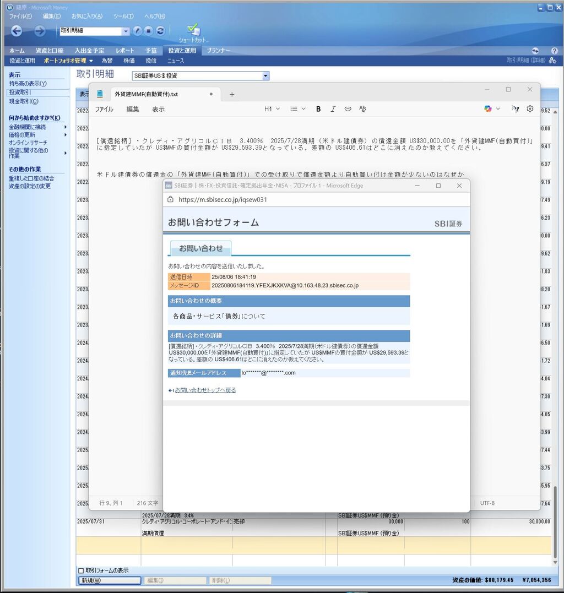Click お問い合わせトップへ戻る link
This screenshot has height=593, width=564.
205,390
